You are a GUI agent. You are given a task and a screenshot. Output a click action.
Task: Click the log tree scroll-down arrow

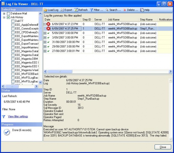(40, 82)
